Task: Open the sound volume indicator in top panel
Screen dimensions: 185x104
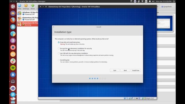Action: coord(153,1)
